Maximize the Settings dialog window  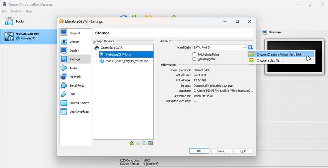coord(237,21)
